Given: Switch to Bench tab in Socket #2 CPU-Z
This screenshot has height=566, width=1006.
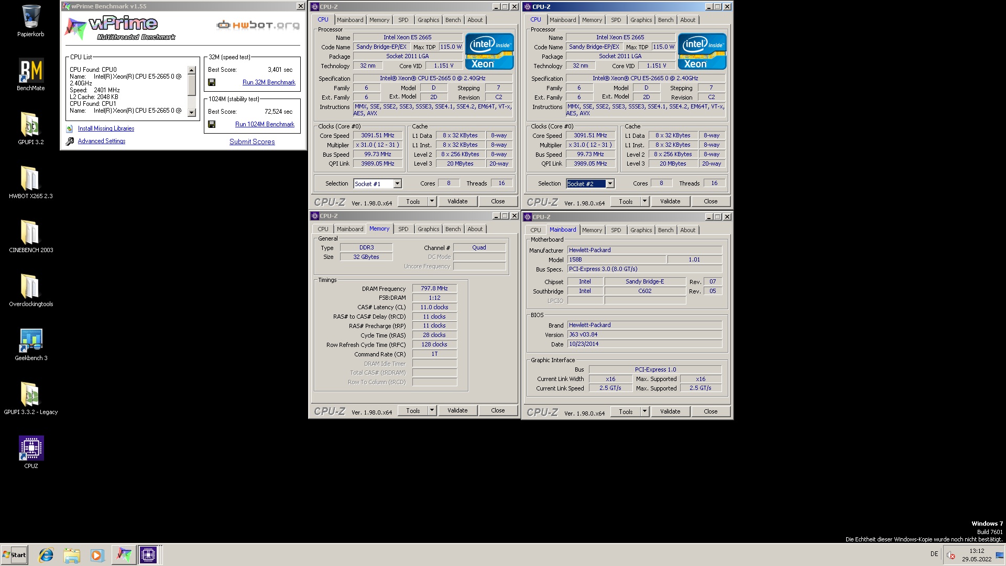Looking at the screenshot, I should (x=666, y=20).
